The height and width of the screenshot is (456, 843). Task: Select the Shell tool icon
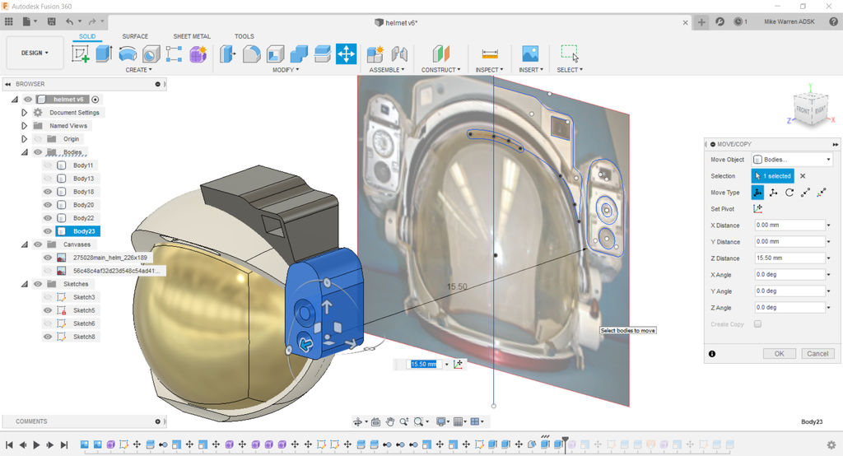(x=275, y=54)
